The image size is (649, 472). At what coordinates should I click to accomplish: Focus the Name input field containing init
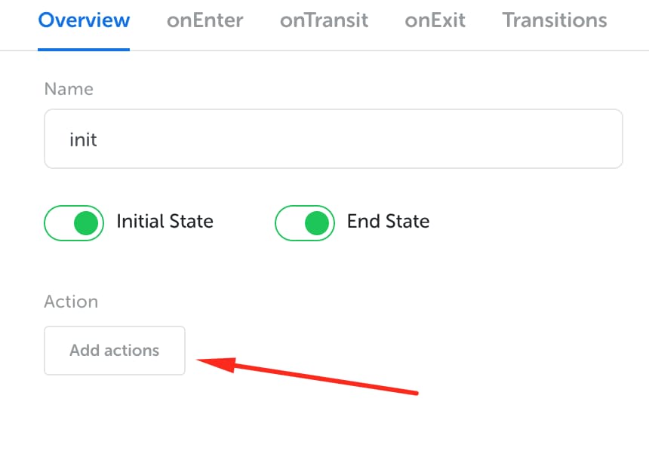point(334,139)
